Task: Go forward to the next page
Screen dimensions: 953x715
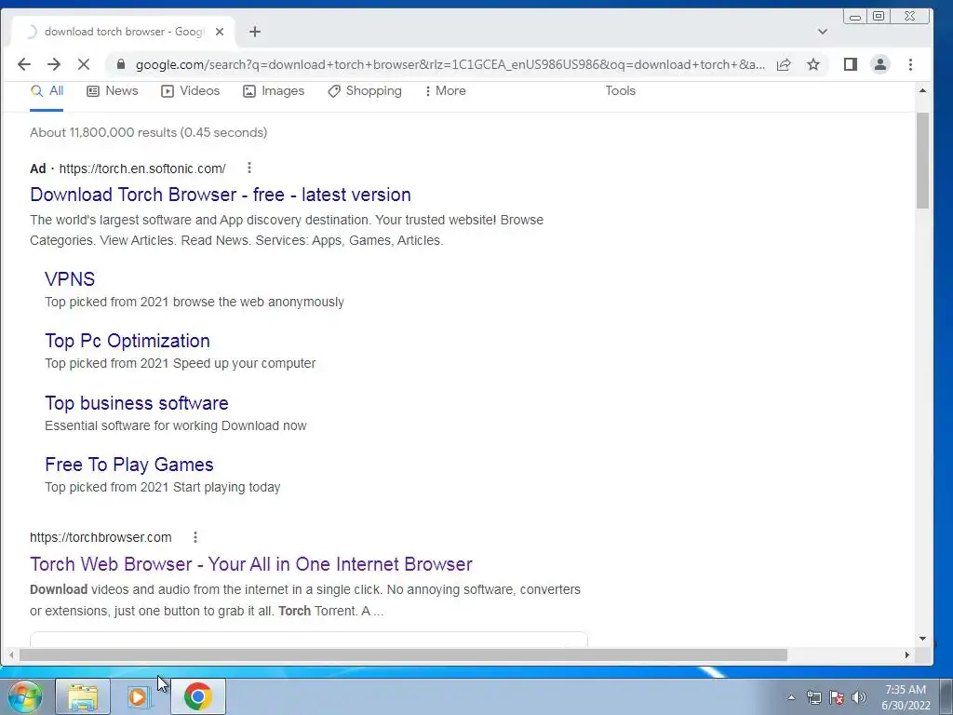Action: 54,64
